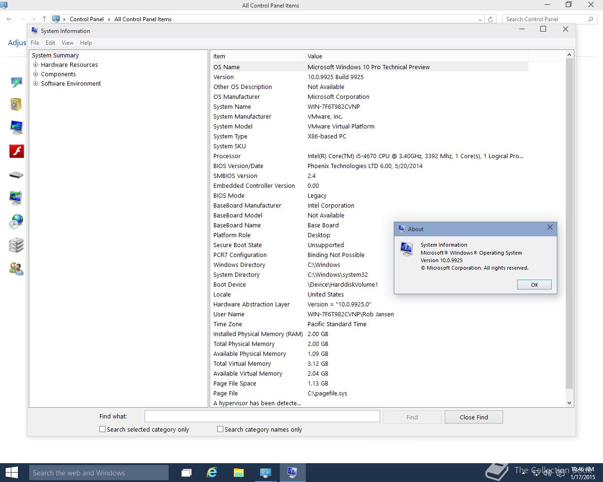
Task: Open the volume speaker tray icon
Action: (548, 473)
